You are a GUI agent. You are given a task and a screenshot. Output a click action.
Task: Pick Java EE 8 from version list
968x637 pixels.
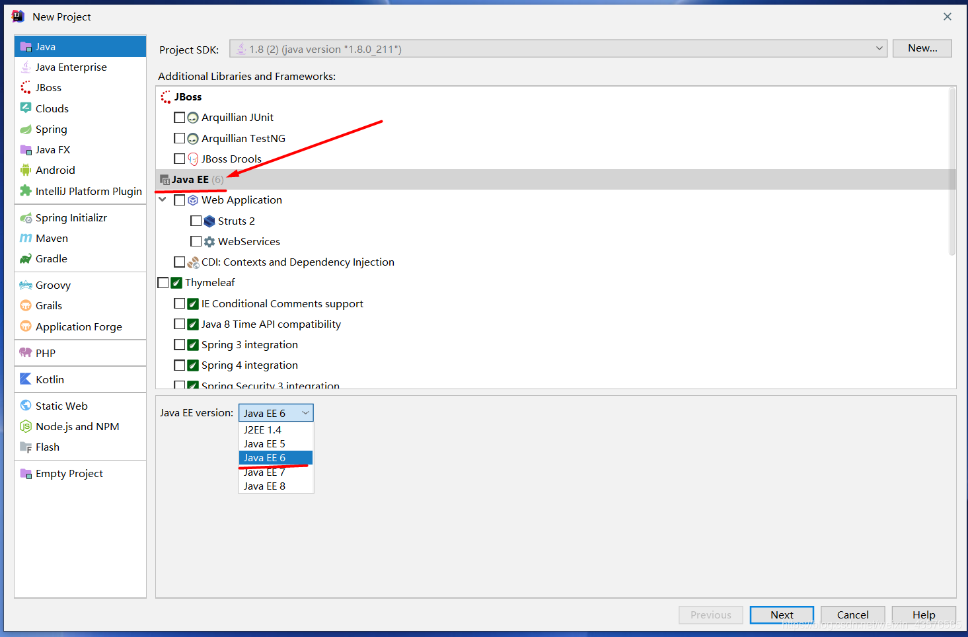(x=276, y=486)
